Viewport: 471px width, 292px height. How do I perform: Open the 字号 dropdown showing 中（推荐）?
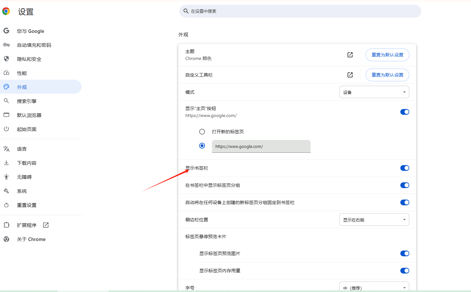pos(374,286)
